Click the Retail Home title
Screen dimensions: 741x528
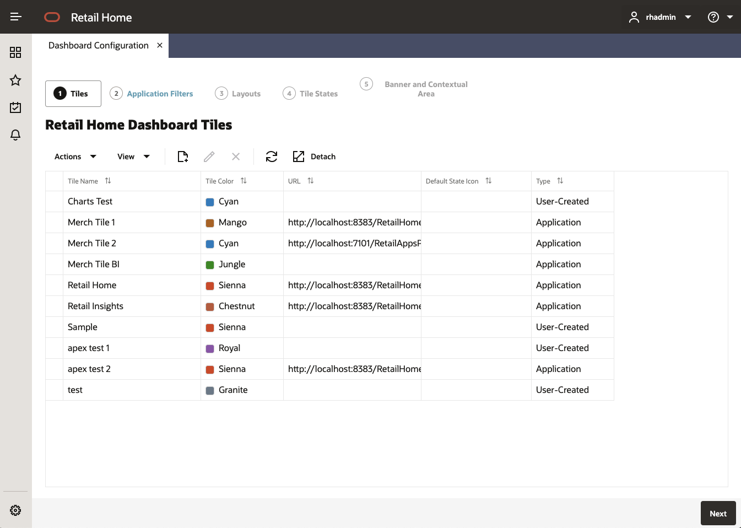coord(101,18)
